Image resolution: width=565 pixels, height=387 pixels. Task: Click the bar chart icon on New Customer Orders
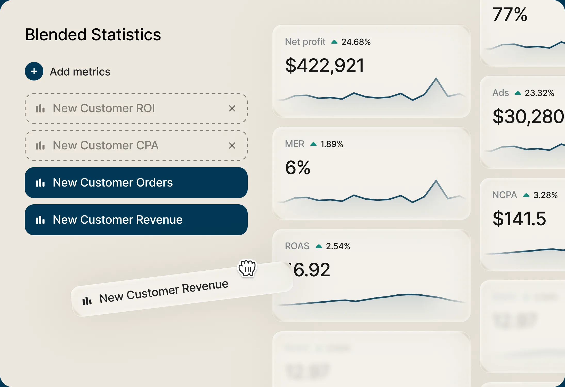[40, 183]
